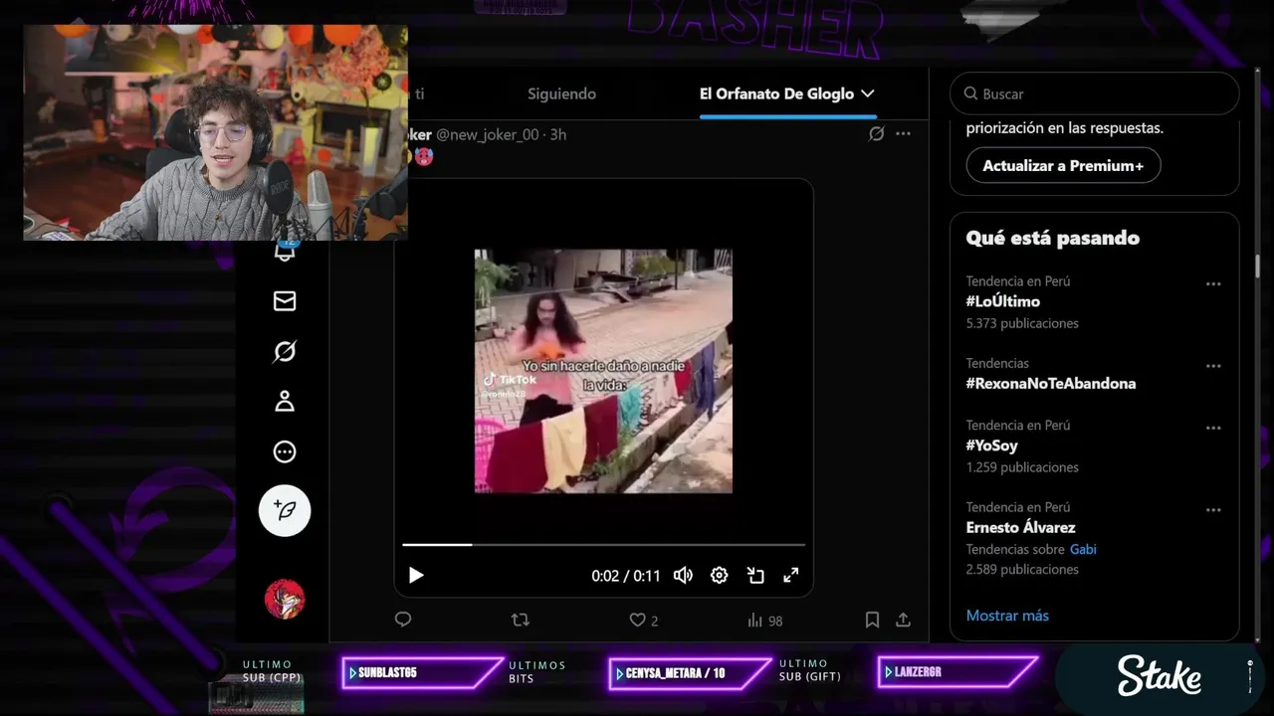Viewport: 1274px width, 716px height.
Task: Click the Gabi related trend link
Action: coord(1083,549)
